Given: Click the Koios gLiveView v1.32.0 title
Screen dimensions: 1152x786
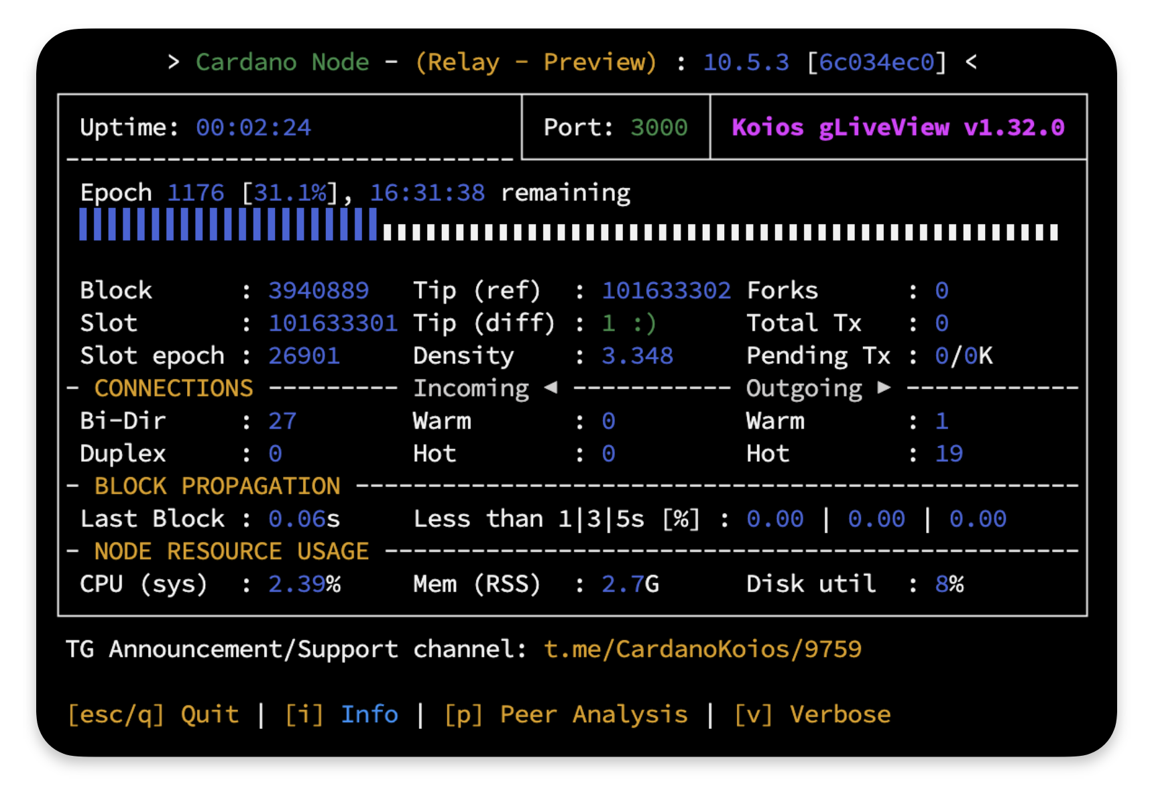Looking at the screenshot, I should 897,127.
